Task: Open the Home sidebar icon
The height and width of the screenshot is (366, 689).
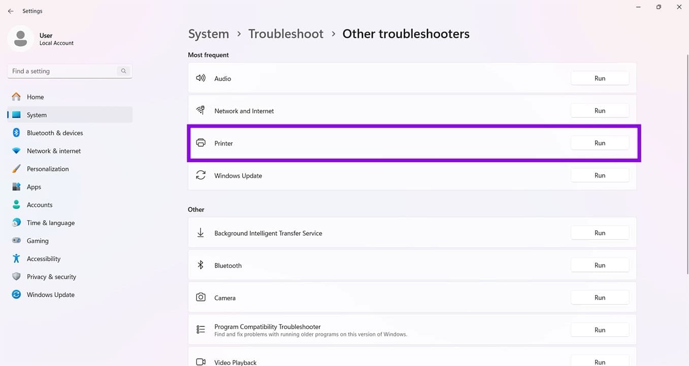Action: point(16,97)
